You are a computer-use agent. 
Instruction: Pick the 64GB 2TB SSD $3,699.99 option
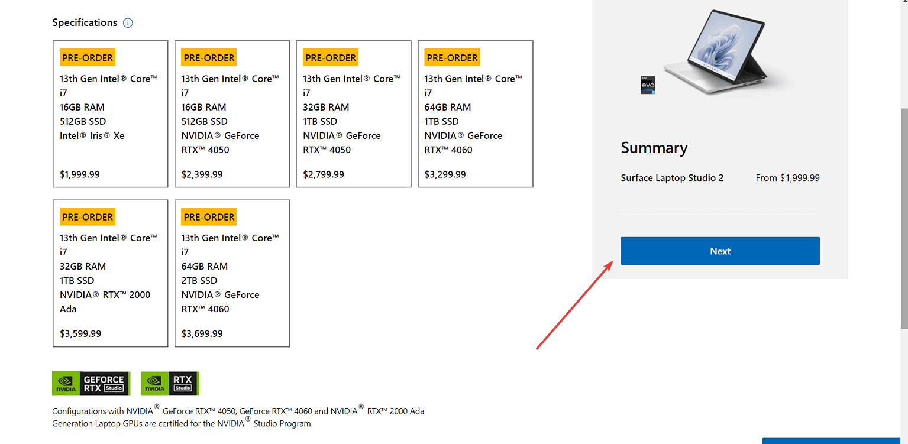coord(232,273)
